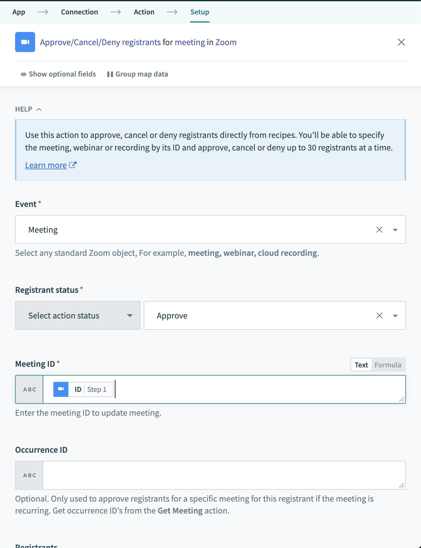The image size is (421, 548).
Task: Open the Learn more link
Action: tap(46, 165)
